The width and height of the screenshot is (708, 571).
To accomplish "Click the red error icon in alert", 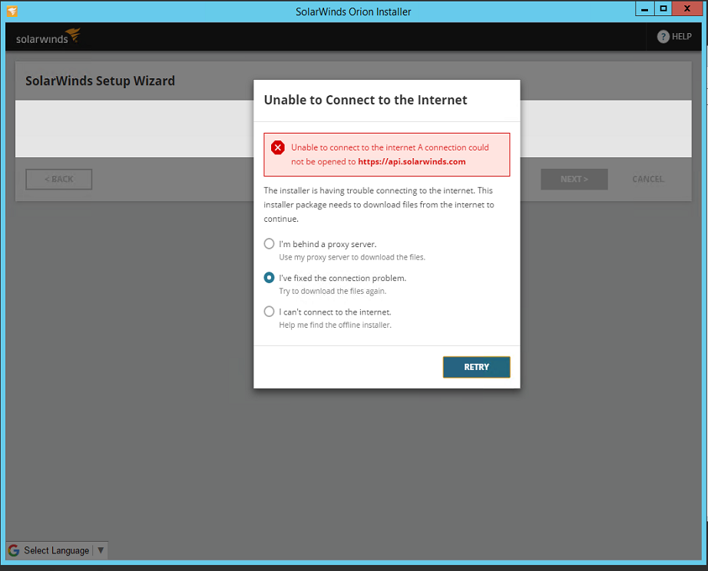I will [278, 147].
